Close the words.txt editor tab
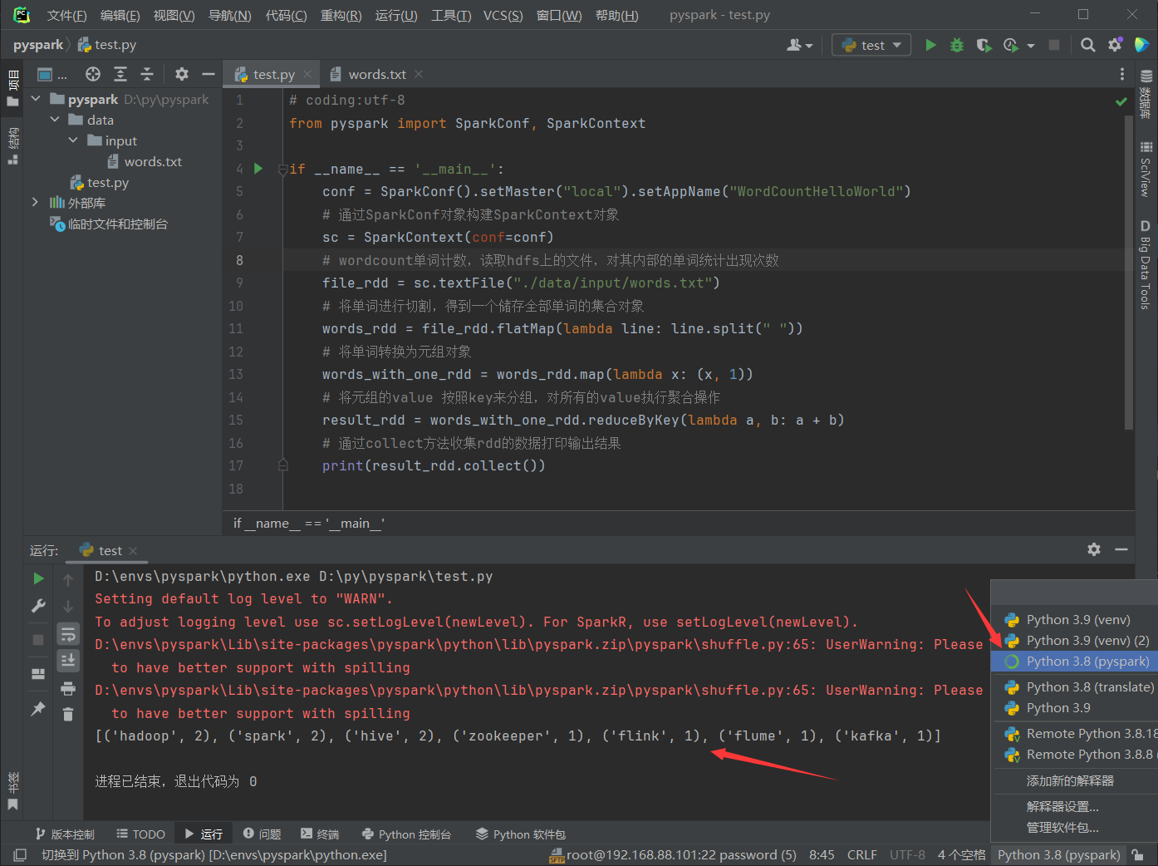The width and height of the screenshot is (1158, 866). [x=419, y=74]
